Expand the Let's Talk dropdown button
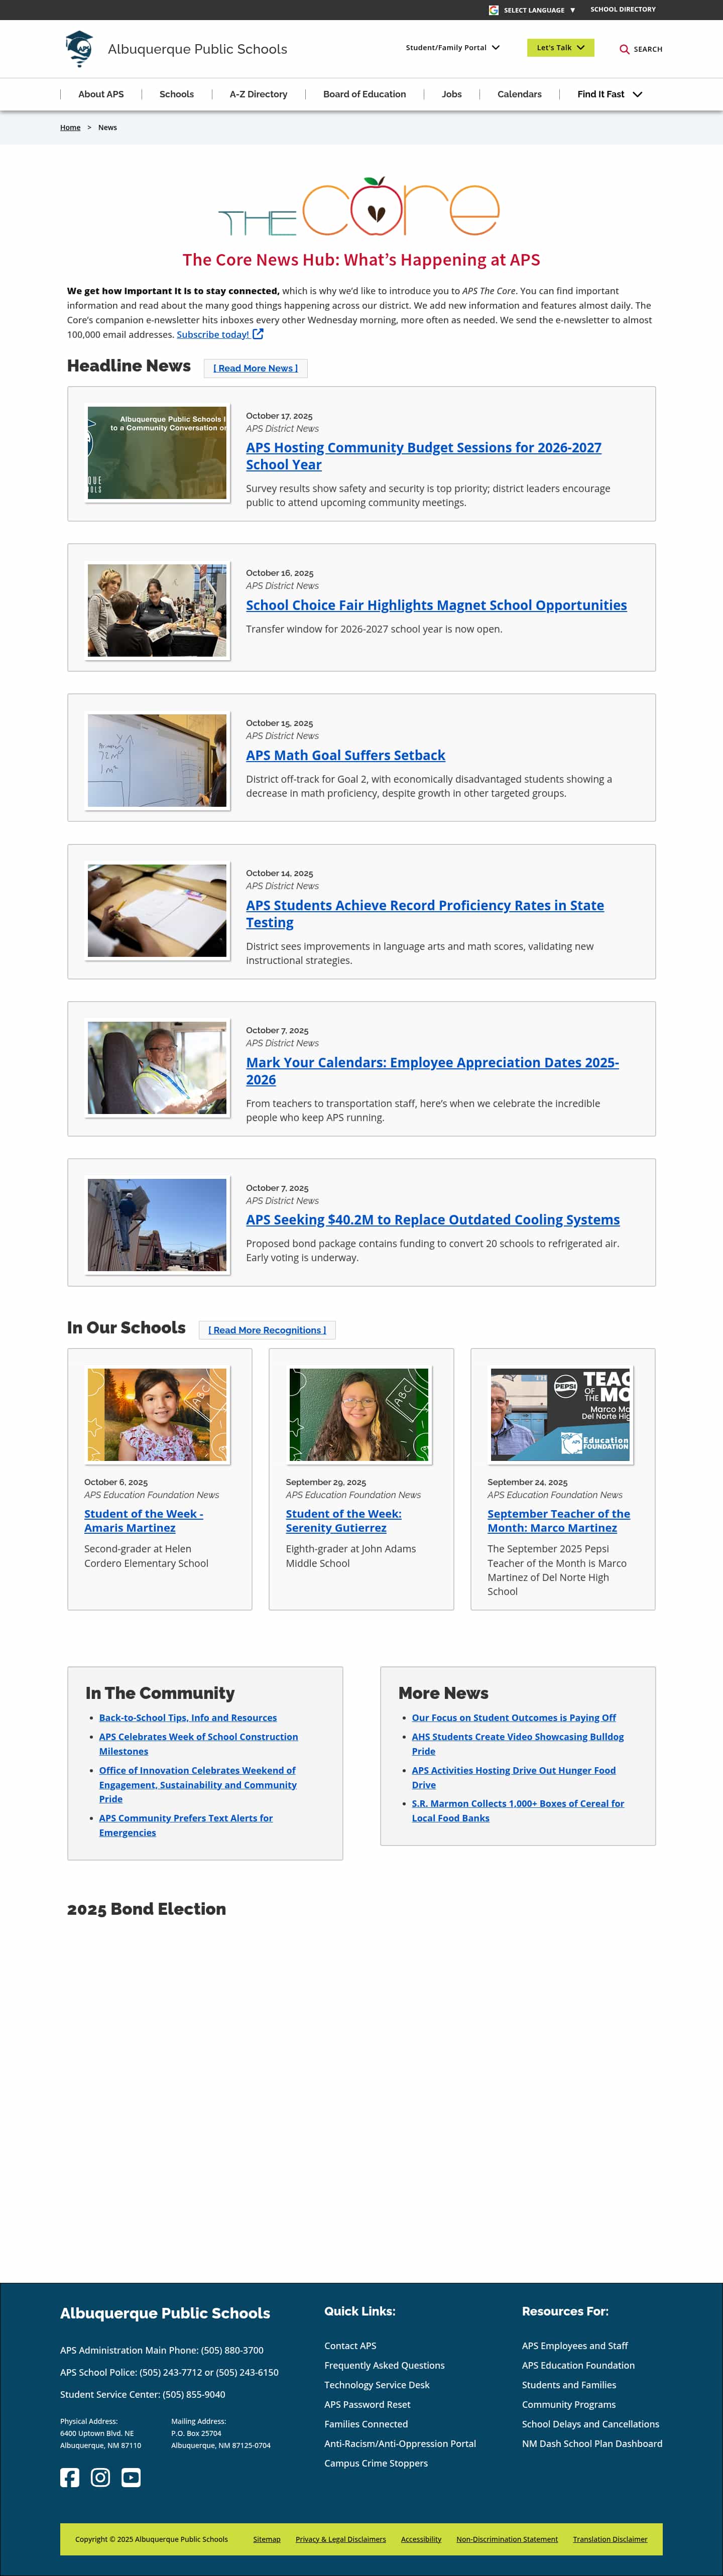 561,48
